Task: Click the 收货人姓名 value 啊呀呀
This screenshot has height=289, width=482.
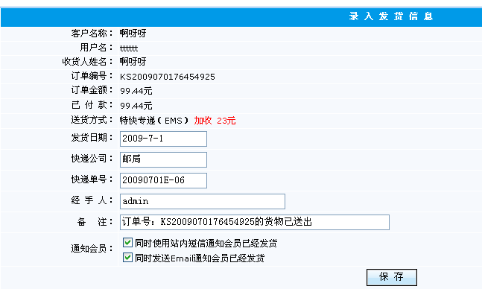Action: tap(133, 62)
